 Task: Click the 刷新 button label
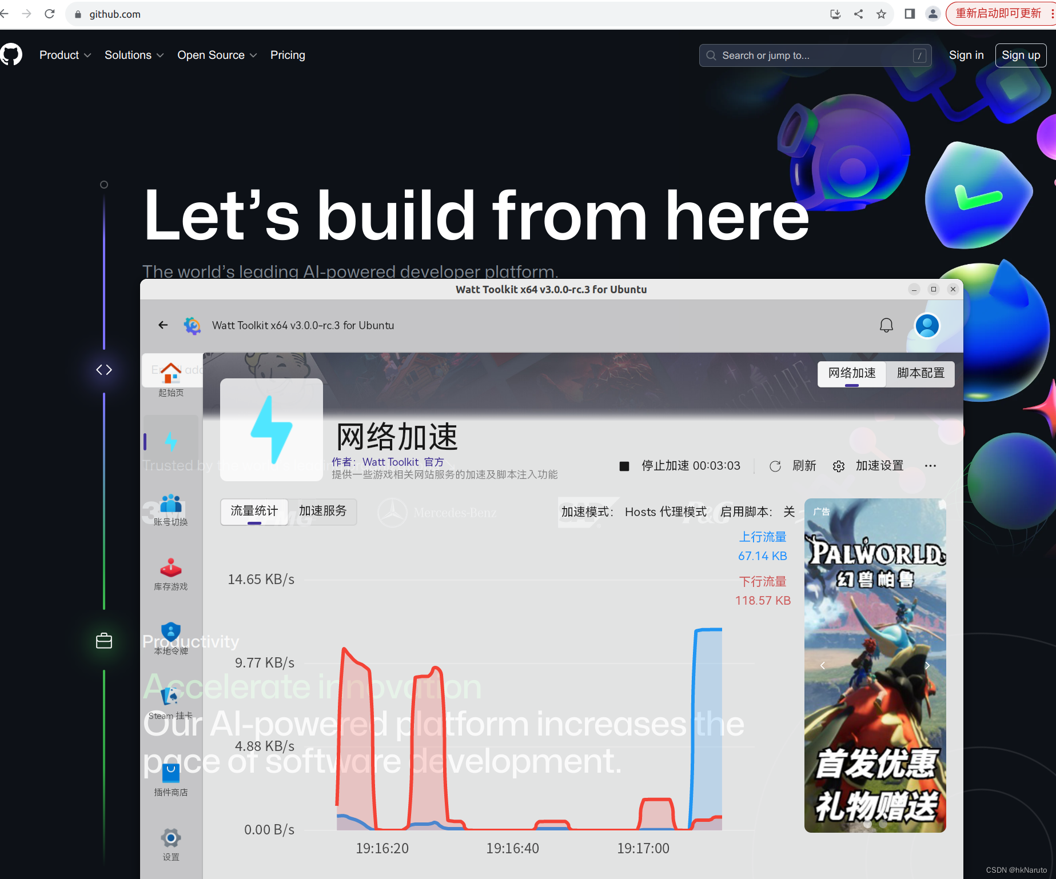[804, 466]
